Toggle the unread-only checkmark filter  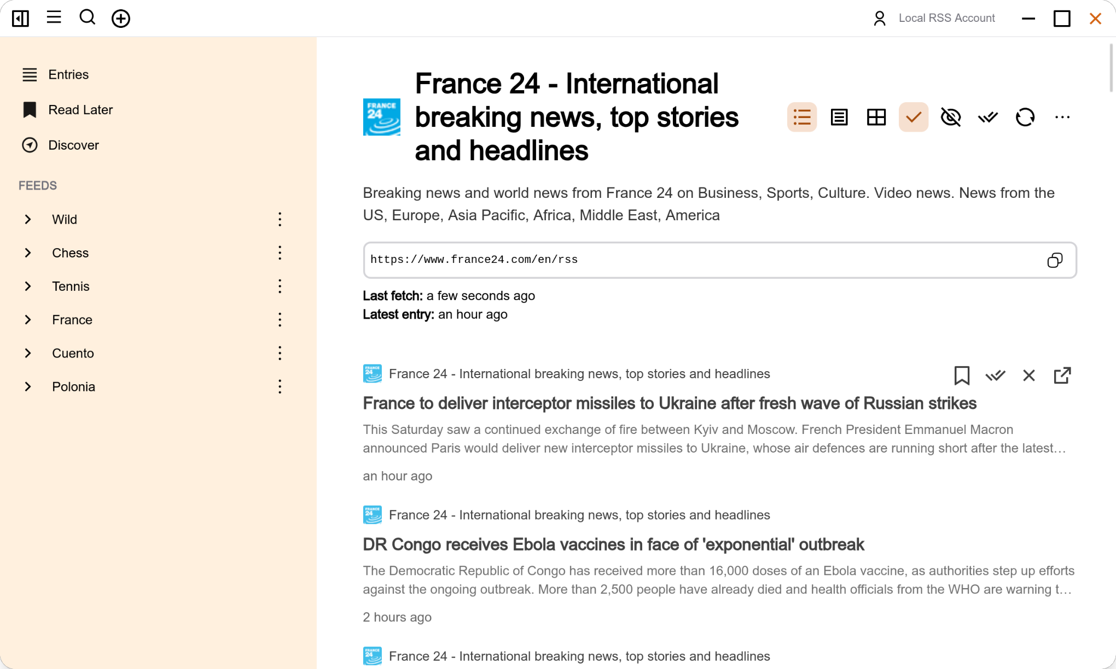pyautogui.click(x=914, y=117)
